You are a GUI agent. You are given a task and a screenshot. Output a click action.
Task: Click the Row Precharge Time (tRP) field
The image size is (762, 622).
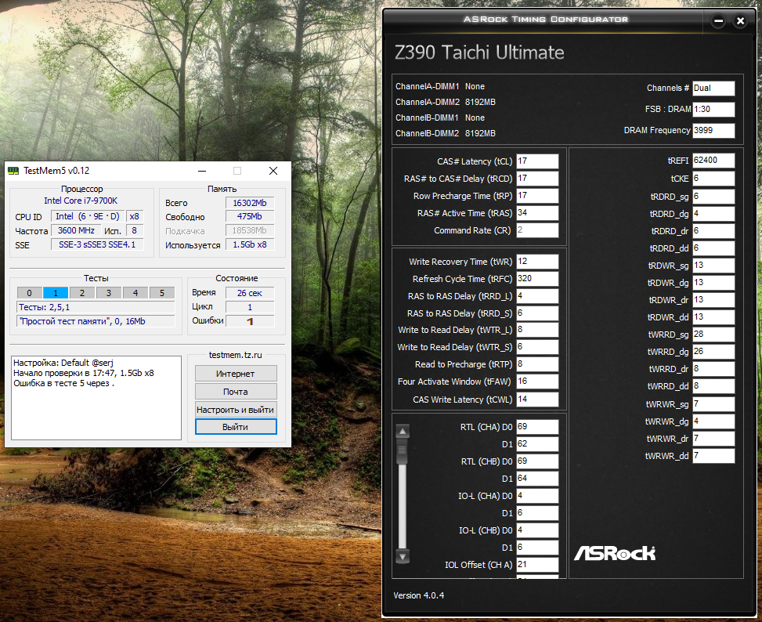[537, 196]
